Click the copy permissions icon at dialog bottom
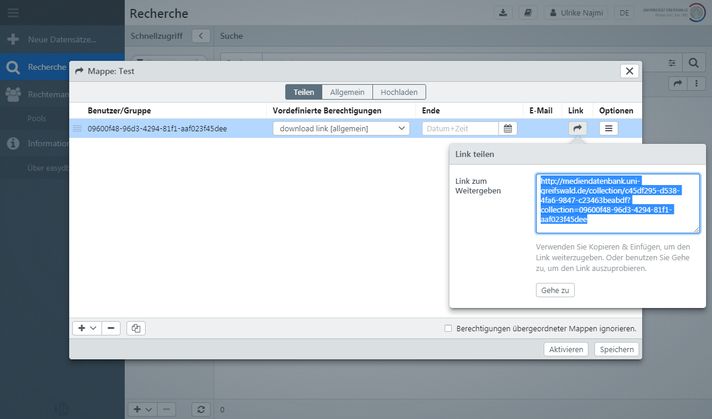Viewport: 712px width, 419px height. click(x=136, y=328)
